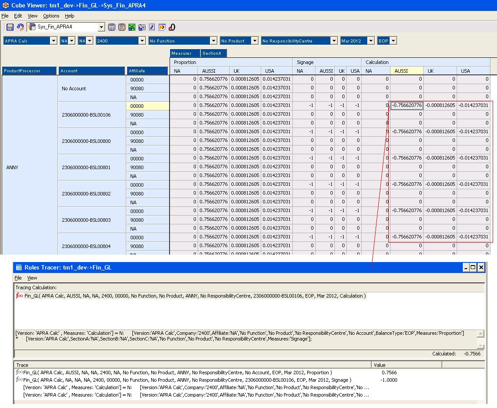
Task: Select the ANNY product processor row header
Action: pyautogui.click(x=30, y=167)
